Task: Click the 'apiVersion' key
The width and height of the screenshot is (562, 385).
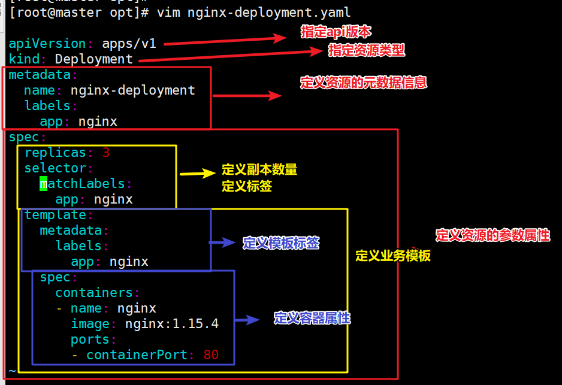Action: 47,44
